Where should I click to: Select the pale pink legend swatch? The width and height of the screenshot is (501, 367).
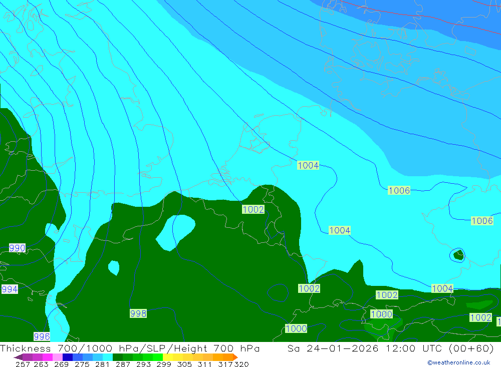click(x=58, y=357)
